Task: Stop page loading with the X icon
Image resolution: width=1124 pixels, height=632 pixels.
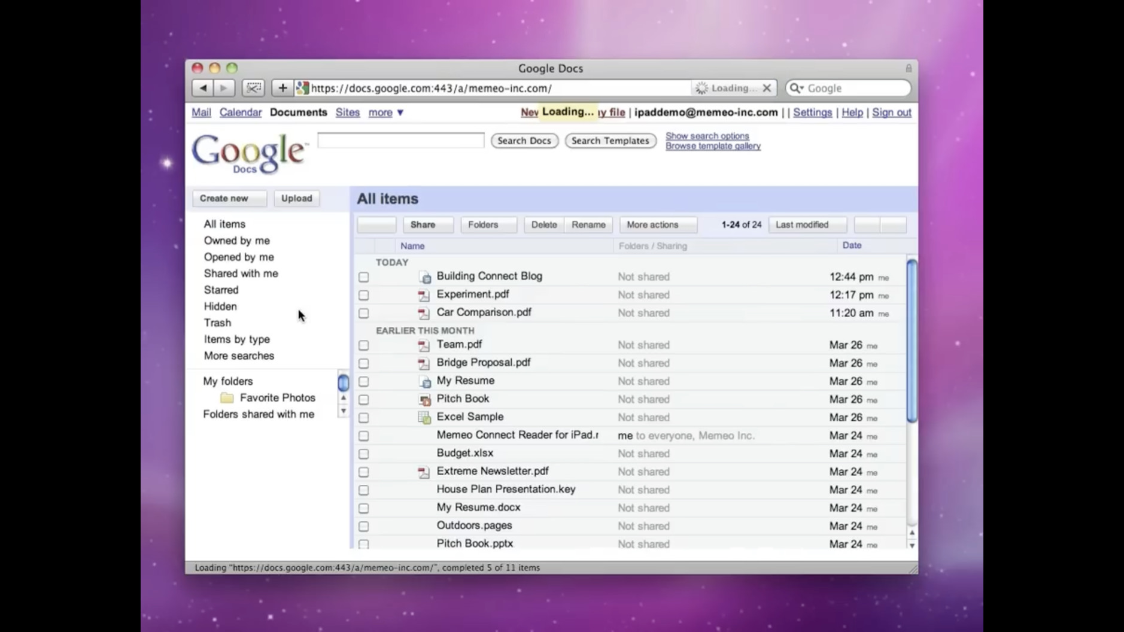Action: click(766, 88)
